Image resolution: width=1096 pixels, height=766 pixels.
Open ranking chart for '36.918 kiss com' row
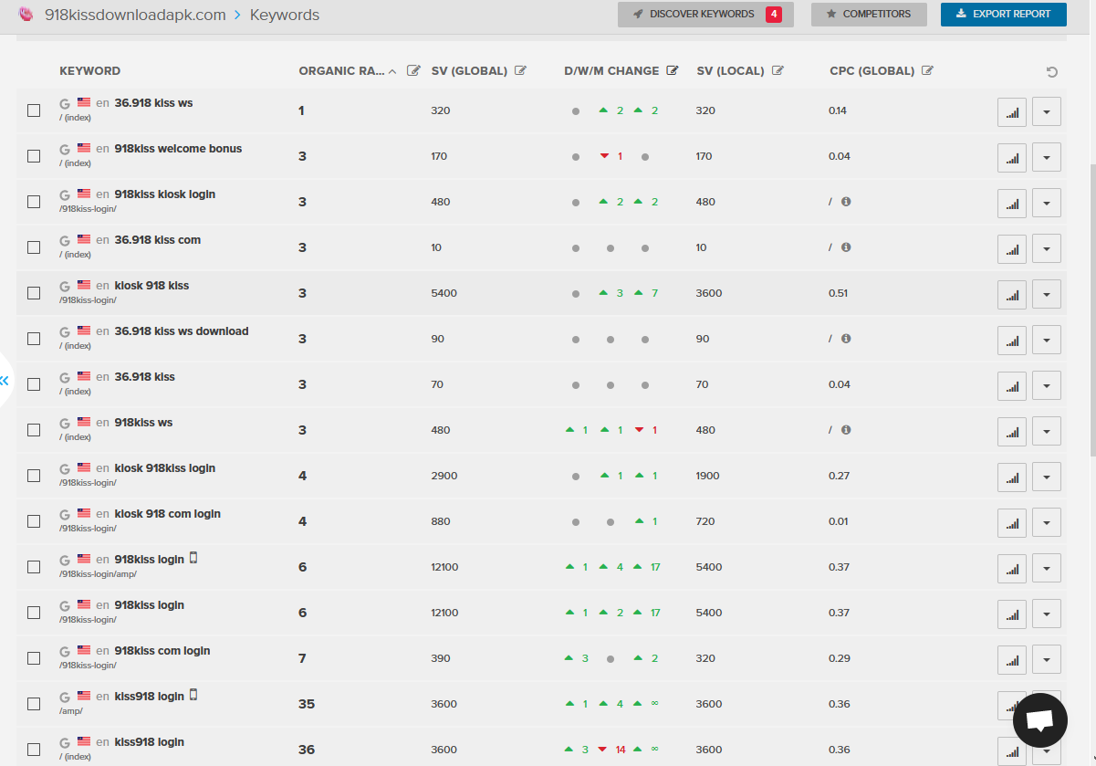1011,248
